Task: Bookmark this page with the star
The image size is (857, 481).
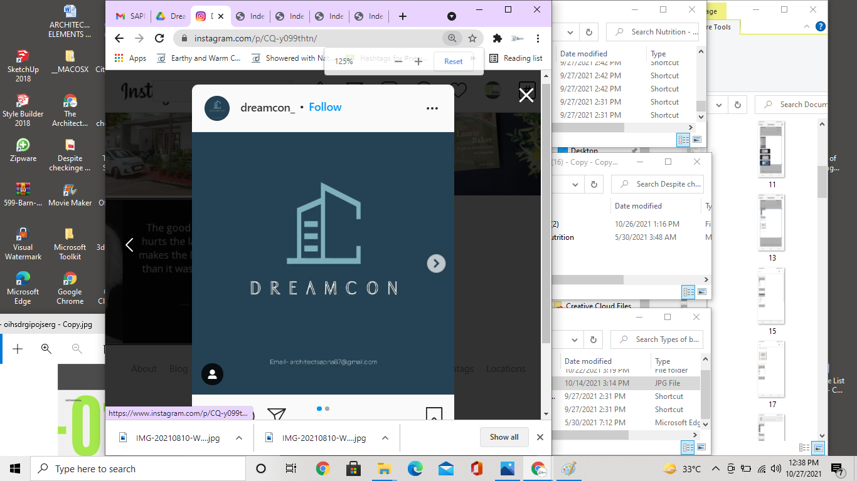Action: (x=472, y=38)
